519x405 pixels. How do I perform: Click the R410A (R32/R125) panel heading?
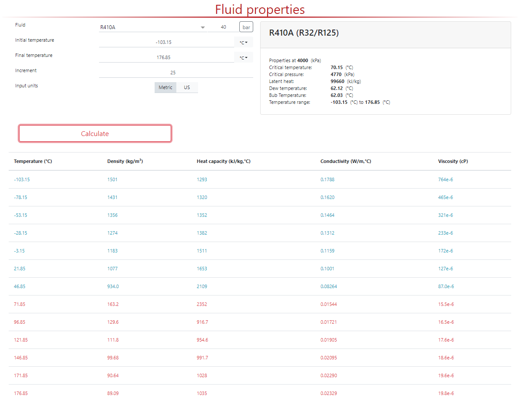[304, 33]
